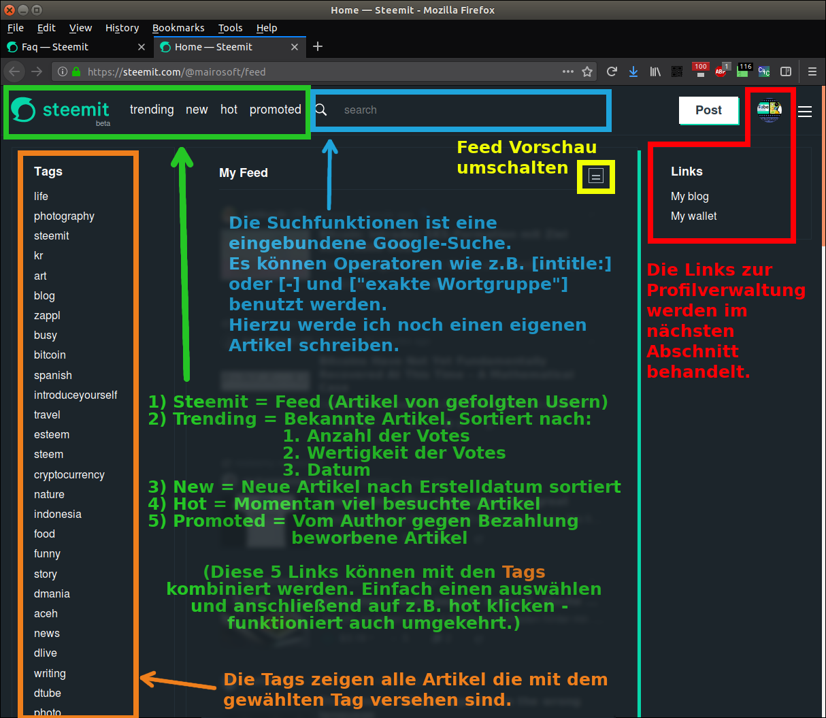Open the History menu
This screenshot has height=718, width=826.
(122, 28)
